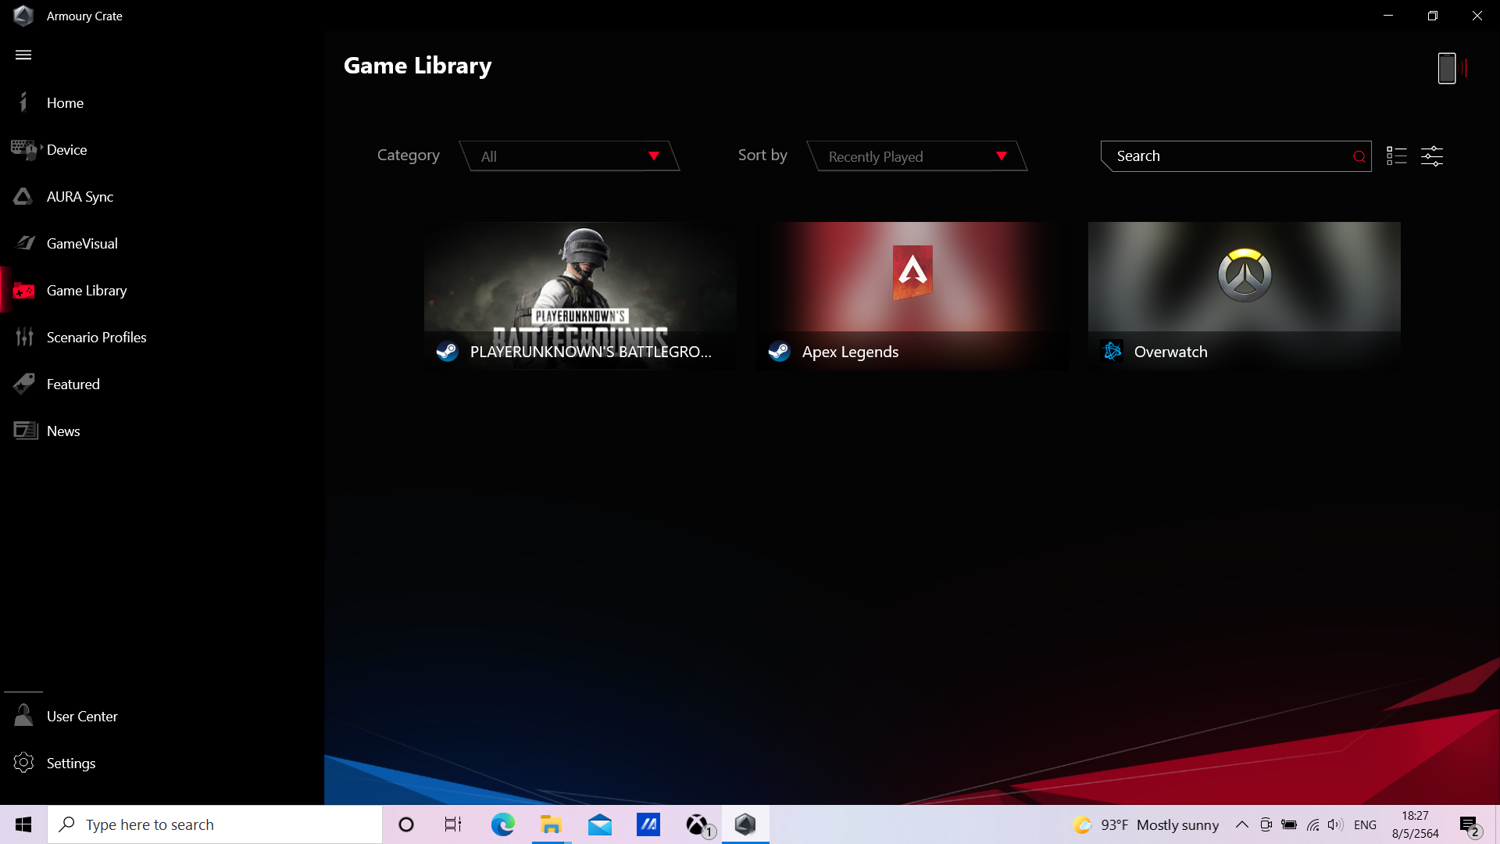
Task: Click the Armoury Crate logo in the title bar
Action: [x=23, y=16]
